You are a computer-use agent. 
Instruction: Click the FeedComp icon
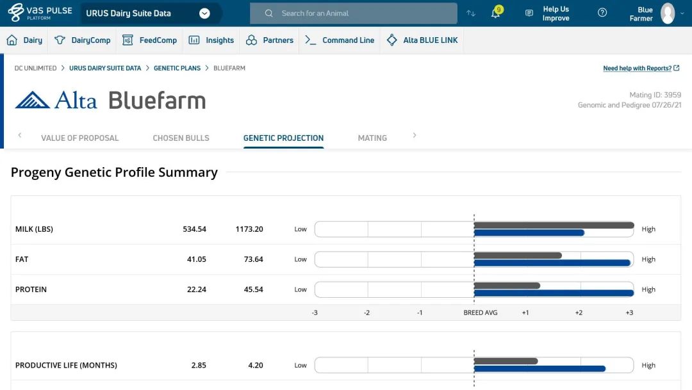[128, 40]
